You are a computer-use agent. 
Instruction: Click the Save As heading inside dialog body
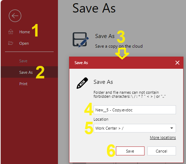[x=103, y=82]
